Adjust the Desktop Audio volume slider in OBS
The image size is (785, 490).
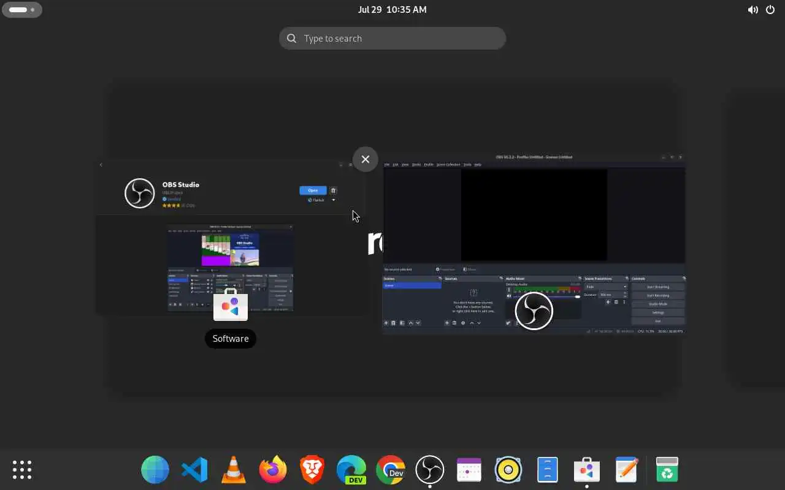pyautogui.click(x=546, y=296)
